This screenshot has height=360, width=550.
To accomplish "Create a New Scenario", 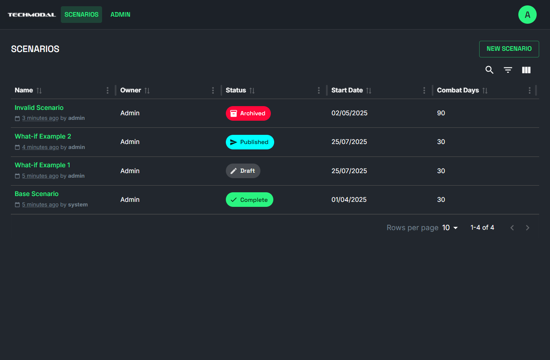I will (x=509, y=49).
